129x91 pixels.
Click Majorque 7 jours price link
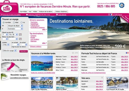(x=74, y=57)
